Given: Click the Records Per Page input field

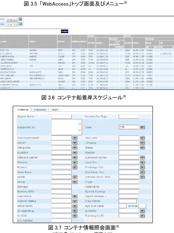Looking at the screenshot, I should pos(129,116).
